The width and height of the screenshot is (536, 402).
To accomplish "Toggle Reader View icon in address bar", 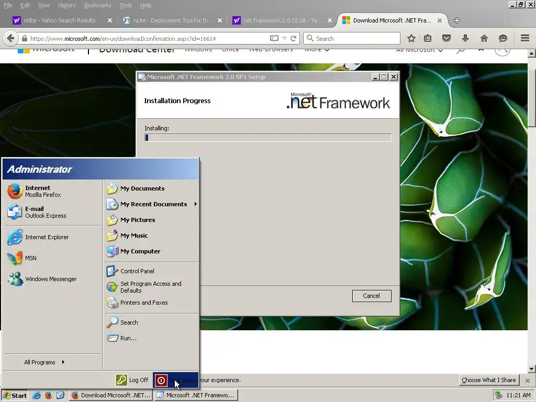I will 274,38.
